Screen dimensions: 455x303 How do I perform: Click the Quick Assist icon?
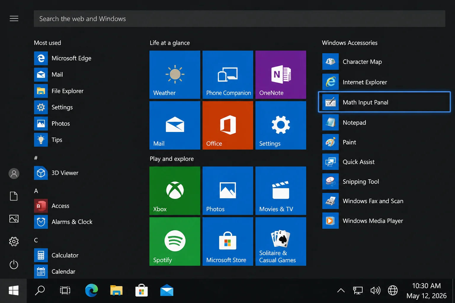[x=331, y=162]
